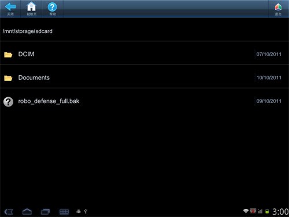This screenshot has height=217, width=289.
Task: Tap the Wi-Fi status icon
Action: coord(246,211)
